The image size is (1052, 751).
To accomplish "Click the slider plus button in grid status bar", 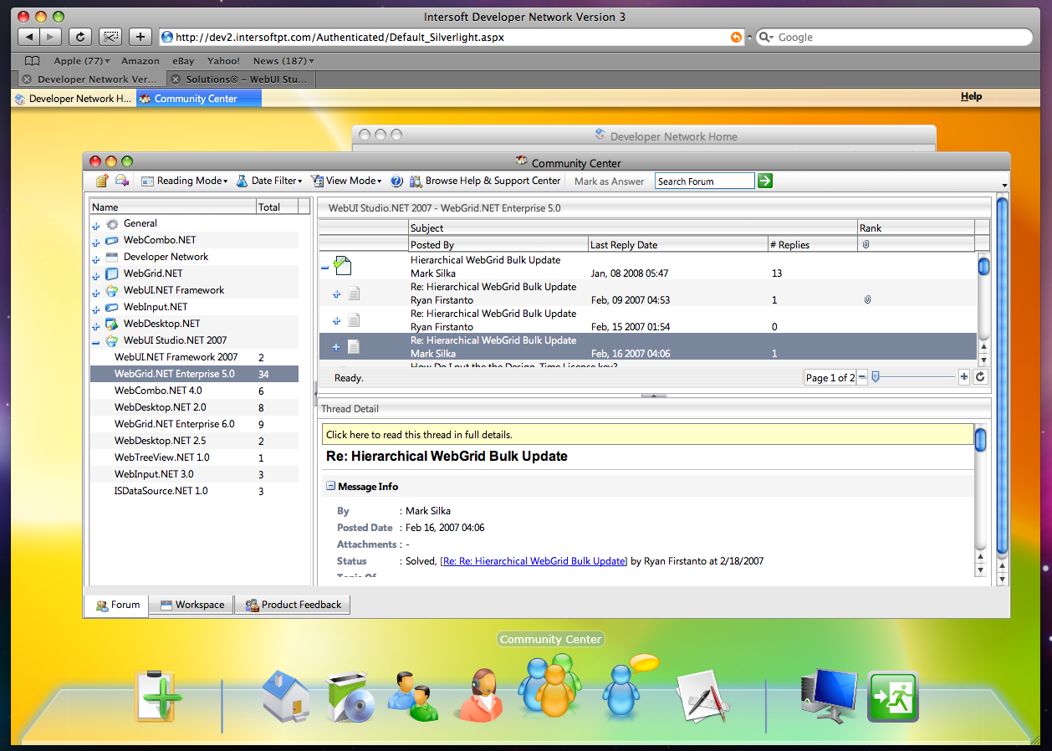I will click(x=964, y=377).
